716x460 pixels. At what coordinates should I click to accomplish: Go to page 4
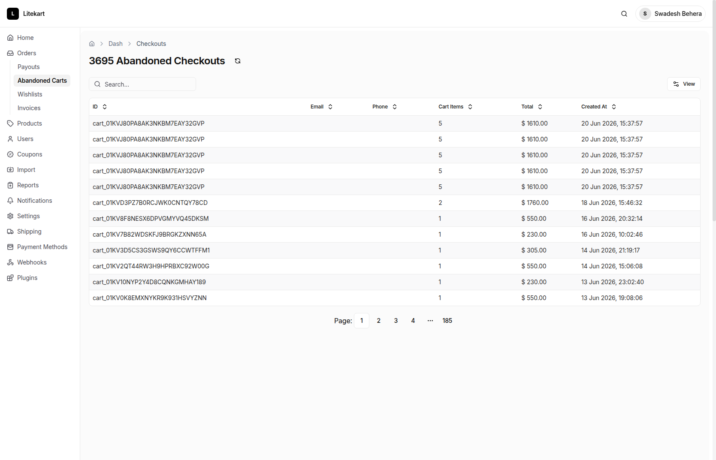(x=413, y=321)
